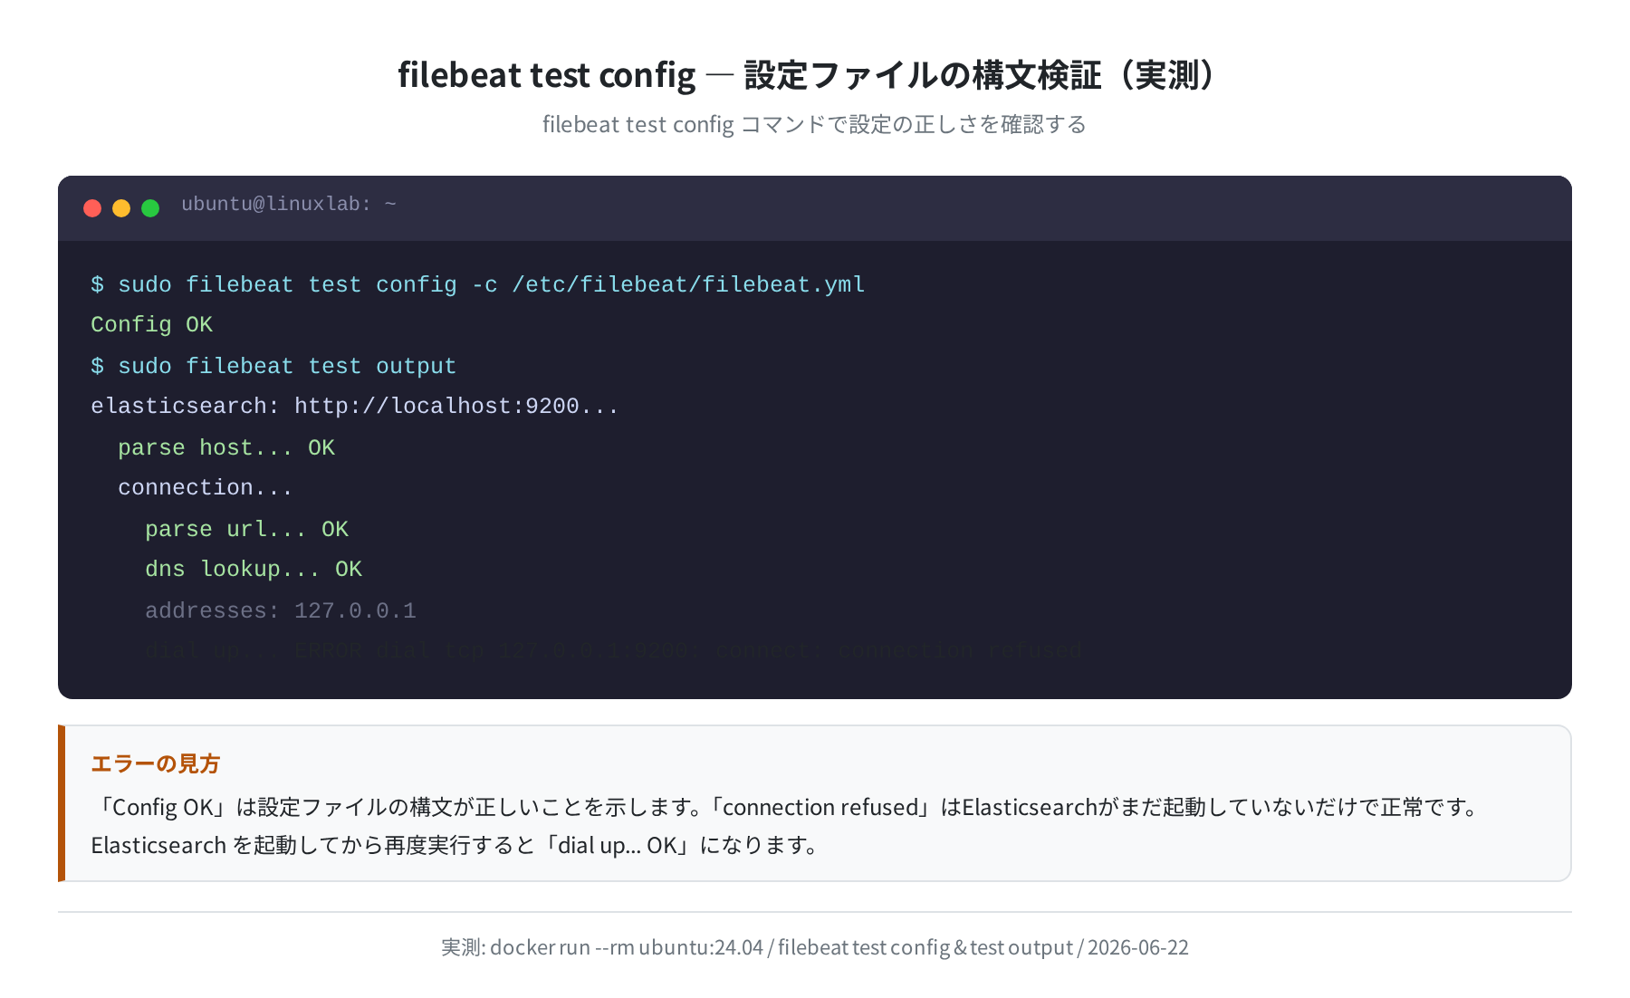Click the 'parse host... OK' line
1630x998 pixels.
[226, 447]
